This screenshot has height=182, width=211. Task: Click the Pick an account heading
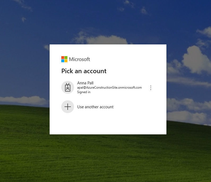pyautogui.click(x=84, y=71)
